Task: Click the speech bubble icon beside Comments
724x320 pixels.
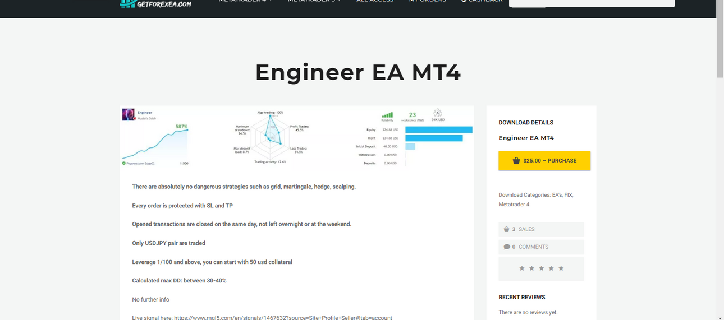Action: point(506,247)
